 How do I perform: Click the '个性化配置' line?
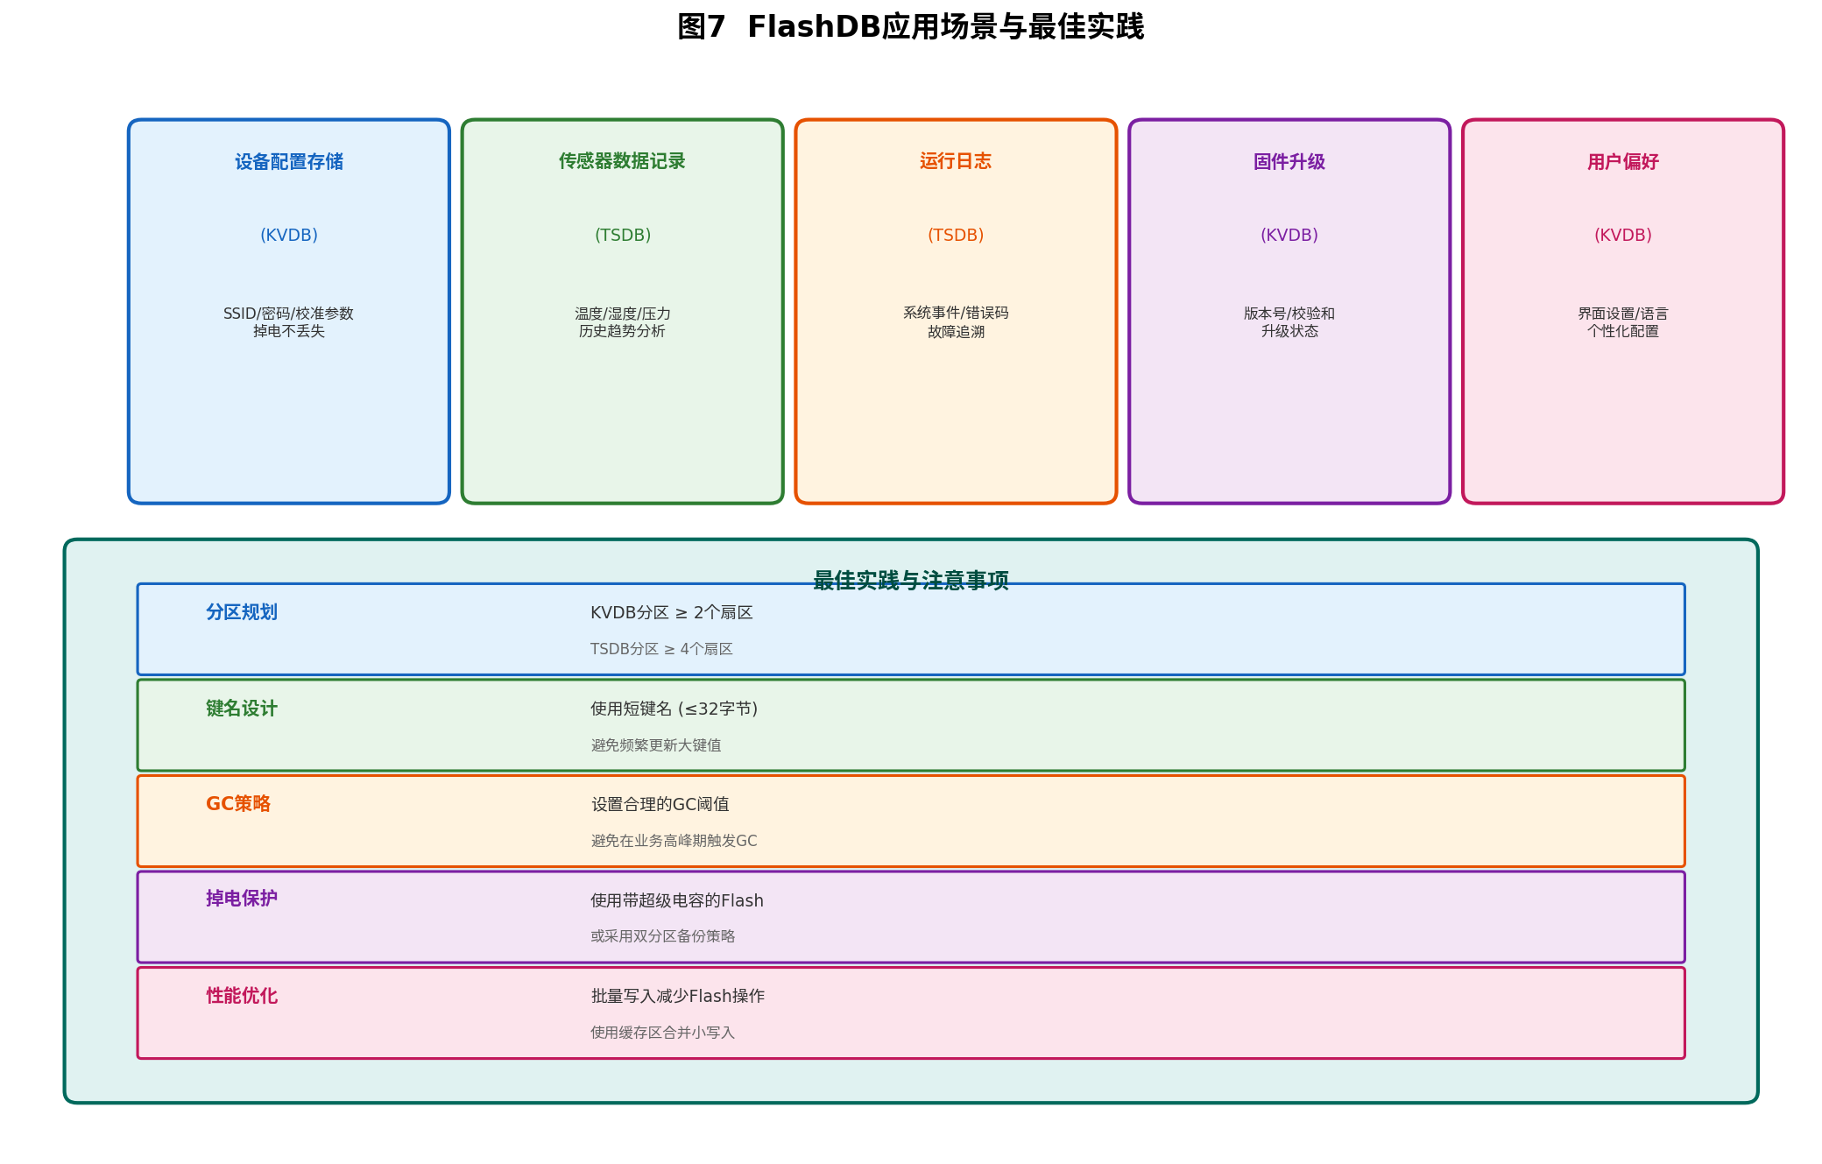pos(1623,331)
